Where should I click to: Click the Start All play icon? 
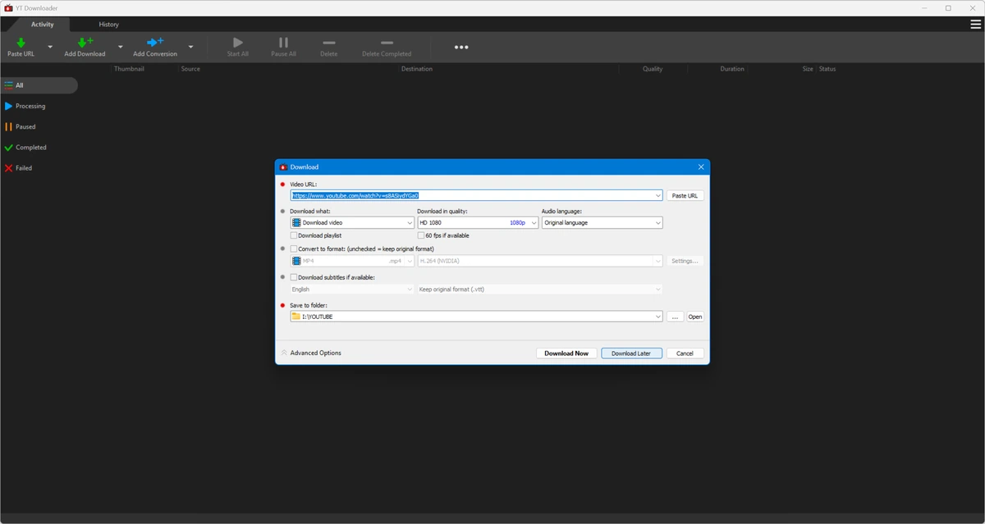pyautogui.click(x=238, y=43)
